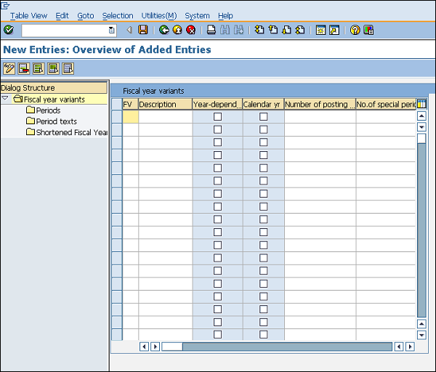Enable second row Year-dependent checkbox
This screenshot has width=436, height=372.
click(x=217, y=129)
